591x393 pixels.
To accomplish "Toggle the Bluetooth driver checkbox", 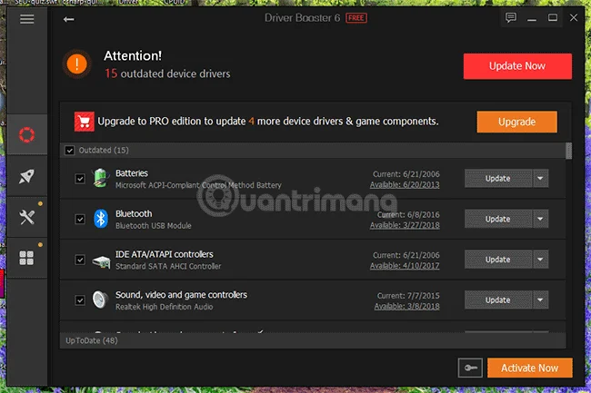I will (x=80, y=219).
